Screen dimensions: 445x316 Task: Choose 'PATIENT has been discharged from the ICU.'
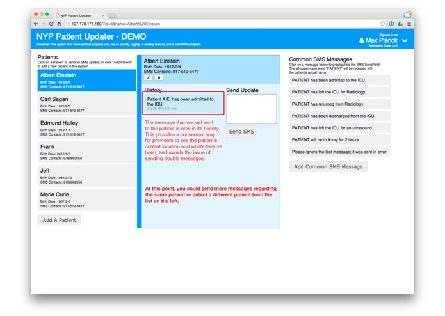pos(340,116)
